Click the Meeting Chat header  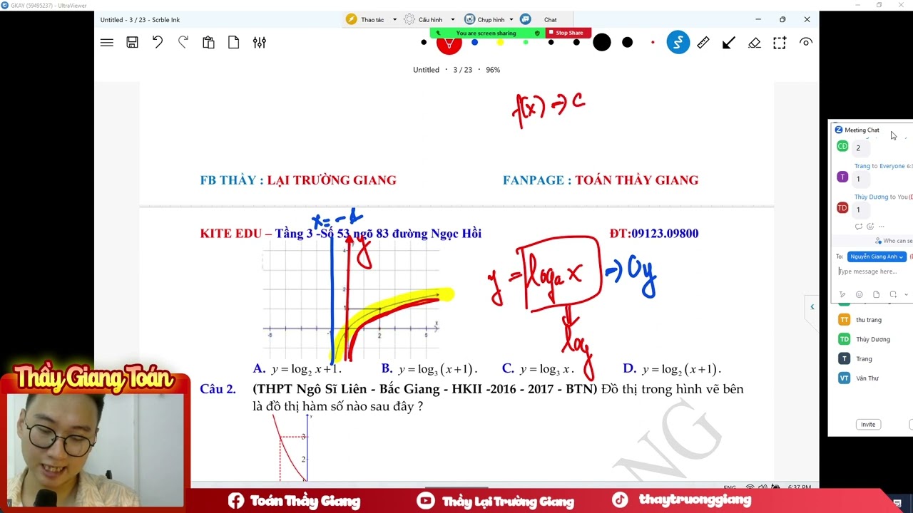(862, 130)
